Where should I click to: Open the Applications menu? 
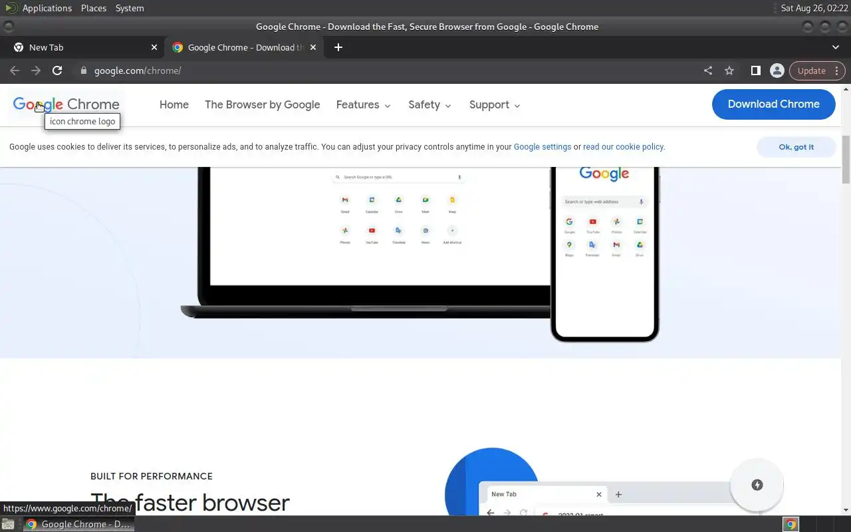[x=47, y=8]
